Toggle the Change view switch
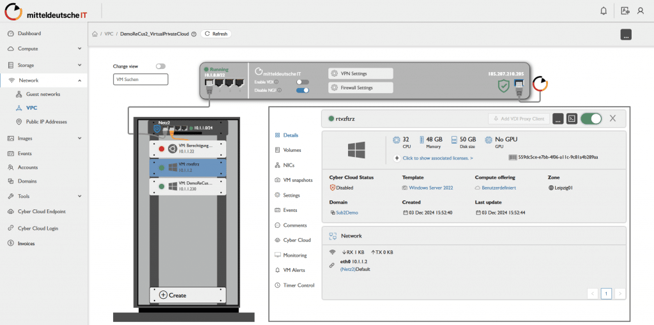Viewport: 654px width, 325px height. click(160, 66)
